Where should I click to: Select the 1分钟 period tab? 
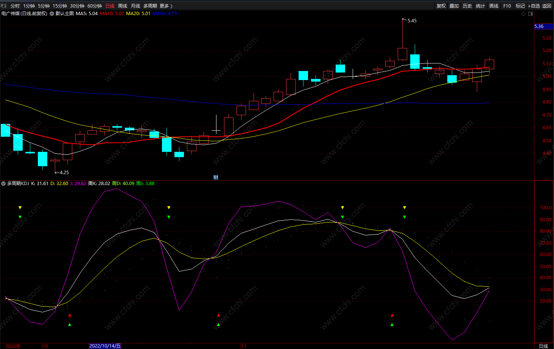(x=29, y=6)
